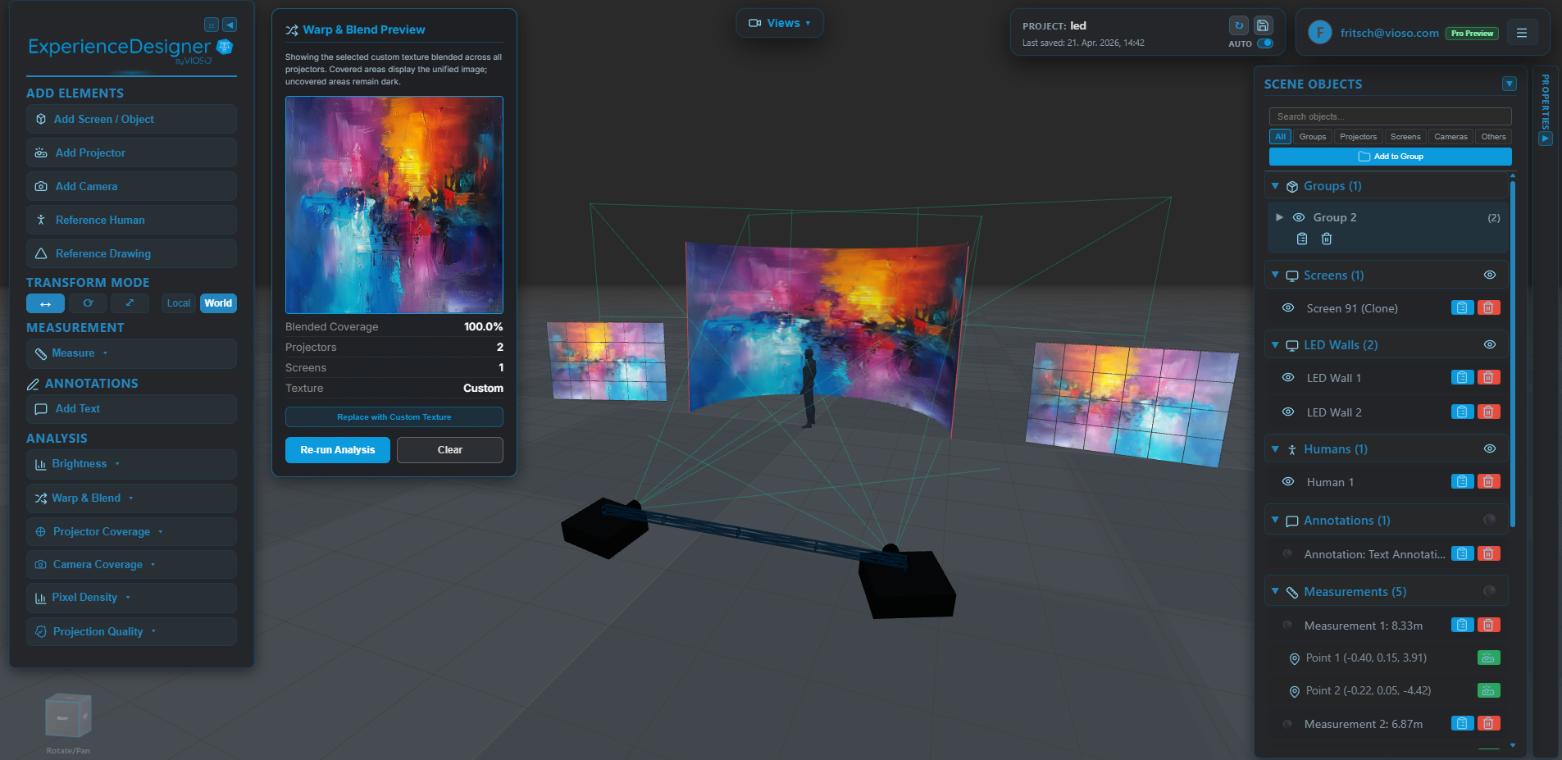Screen dimensions: 1562x760
Task: Expand the Group 2 tree item
Action: (x=1280, y=217)
